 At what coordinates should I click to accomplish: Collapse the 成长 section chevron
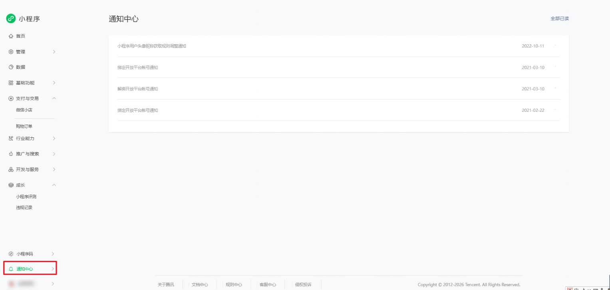click(x=54, y=185)
